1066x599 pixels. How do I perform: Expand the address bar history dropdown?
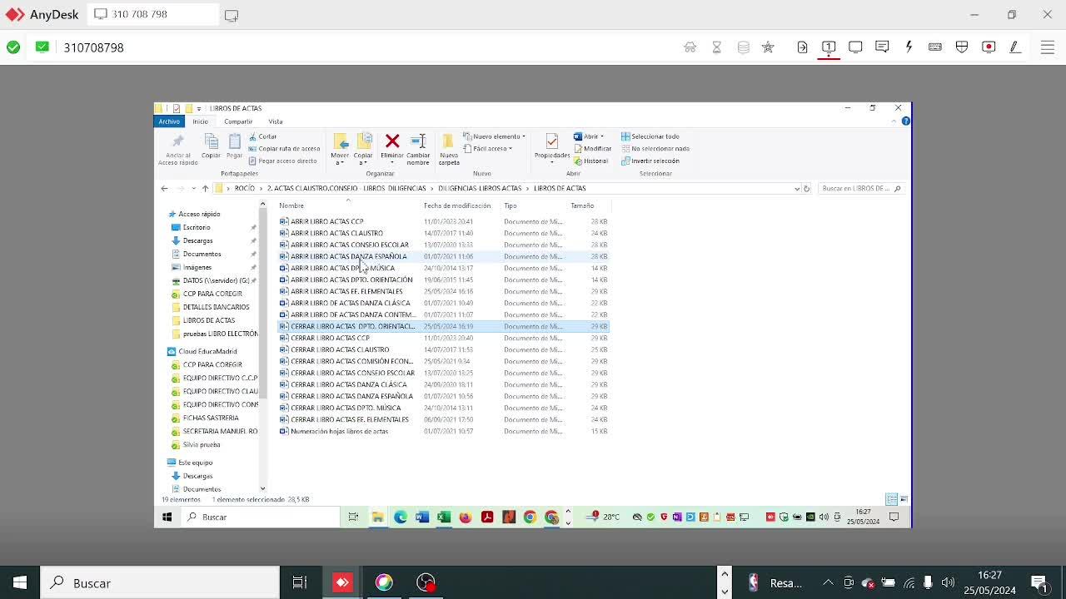click(x=797, y=189)
